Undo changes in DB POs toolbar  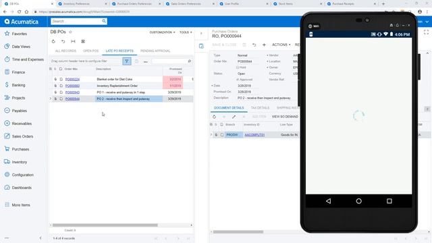[63, 41]
